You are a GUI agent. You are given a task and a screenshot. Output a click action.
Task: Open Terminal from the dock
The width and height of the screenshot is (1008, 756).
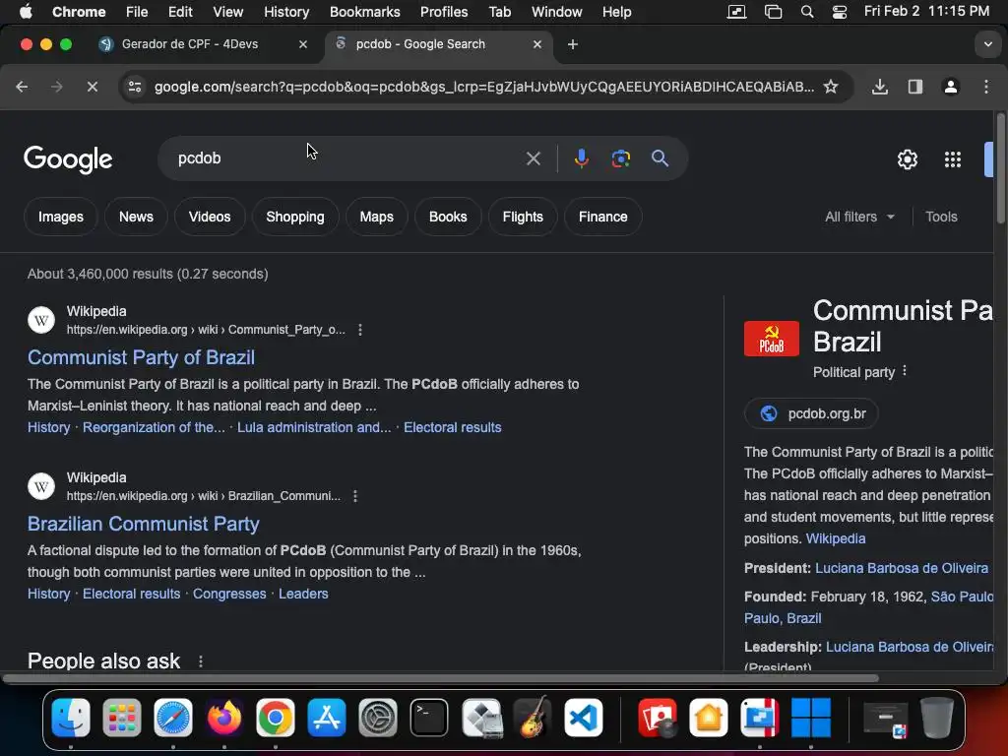(x=429, y=717)
